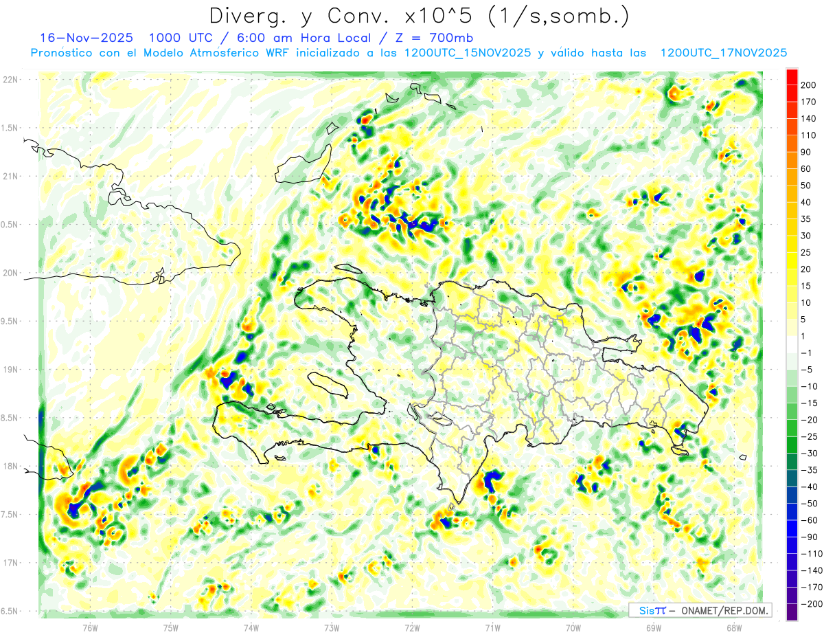824x637 pixels.
Task: Click the "76W" longitude label
Action: [90, 627]
